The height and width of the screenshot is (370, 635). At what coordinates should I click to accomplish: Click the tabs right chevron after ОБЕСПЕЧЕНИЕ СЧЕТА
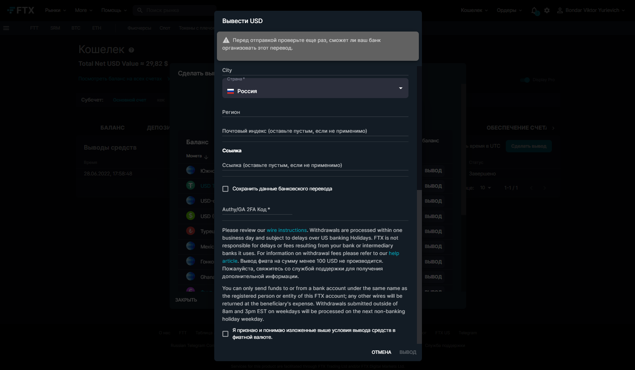pos(553,128)
